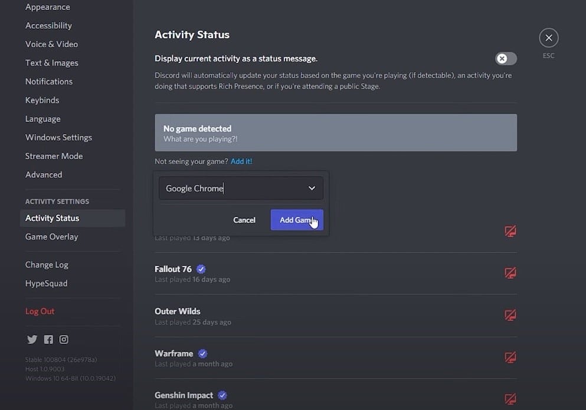Click the Add Game button
Viewport: 586px width, 410px height.
click(297, 220)
